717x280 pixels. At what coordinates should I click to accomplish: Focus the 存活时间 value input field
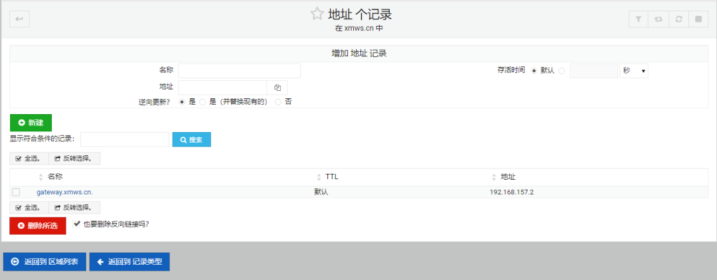point(594,71)
